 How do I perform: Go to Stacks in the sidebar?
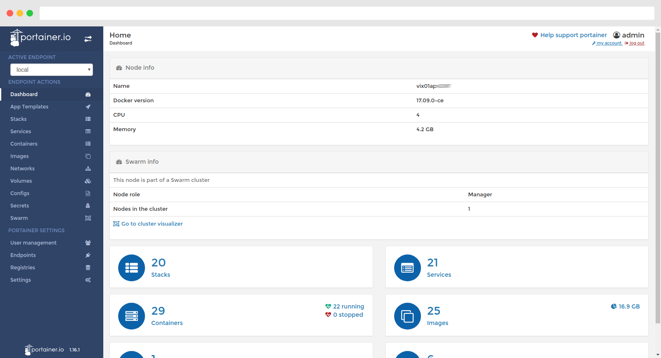click(x=52, y=119)
